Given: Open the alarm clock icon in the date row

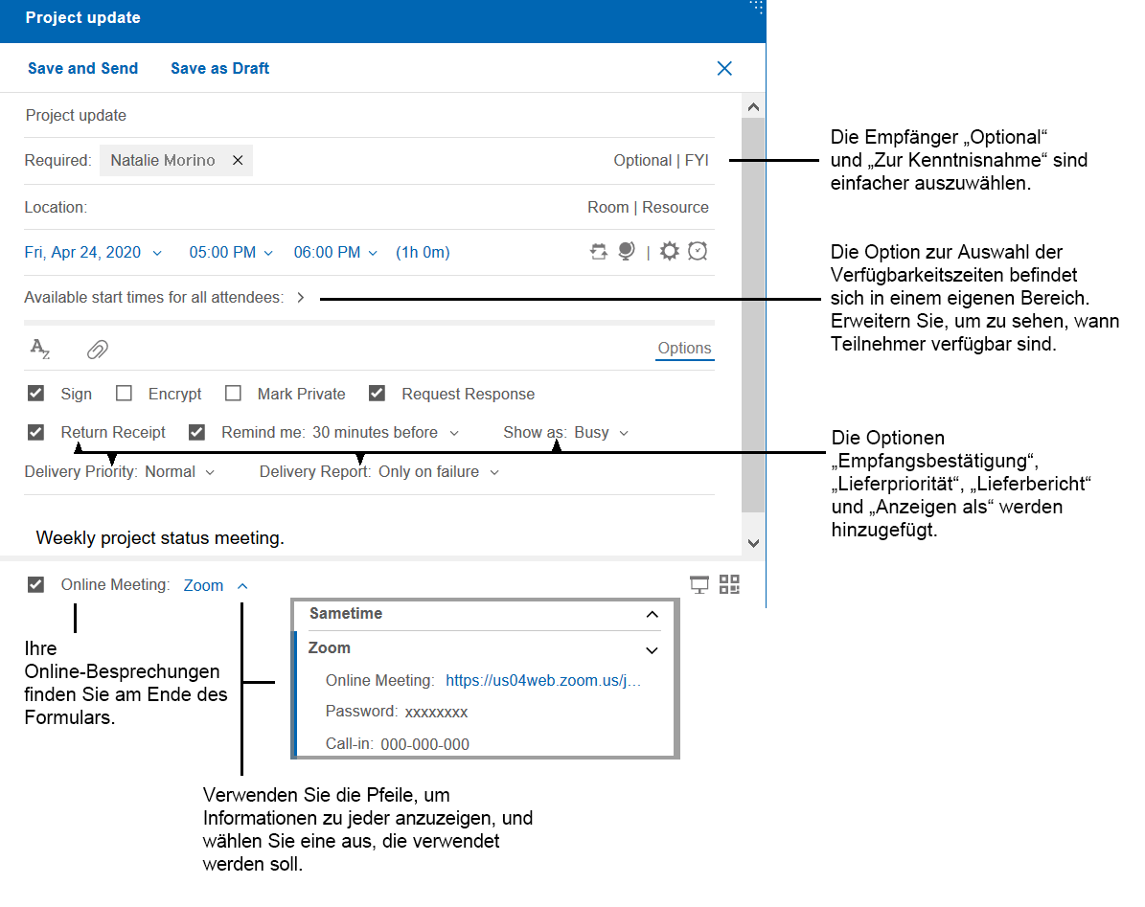Looking at the screenshot, I should tap(698, 251).
